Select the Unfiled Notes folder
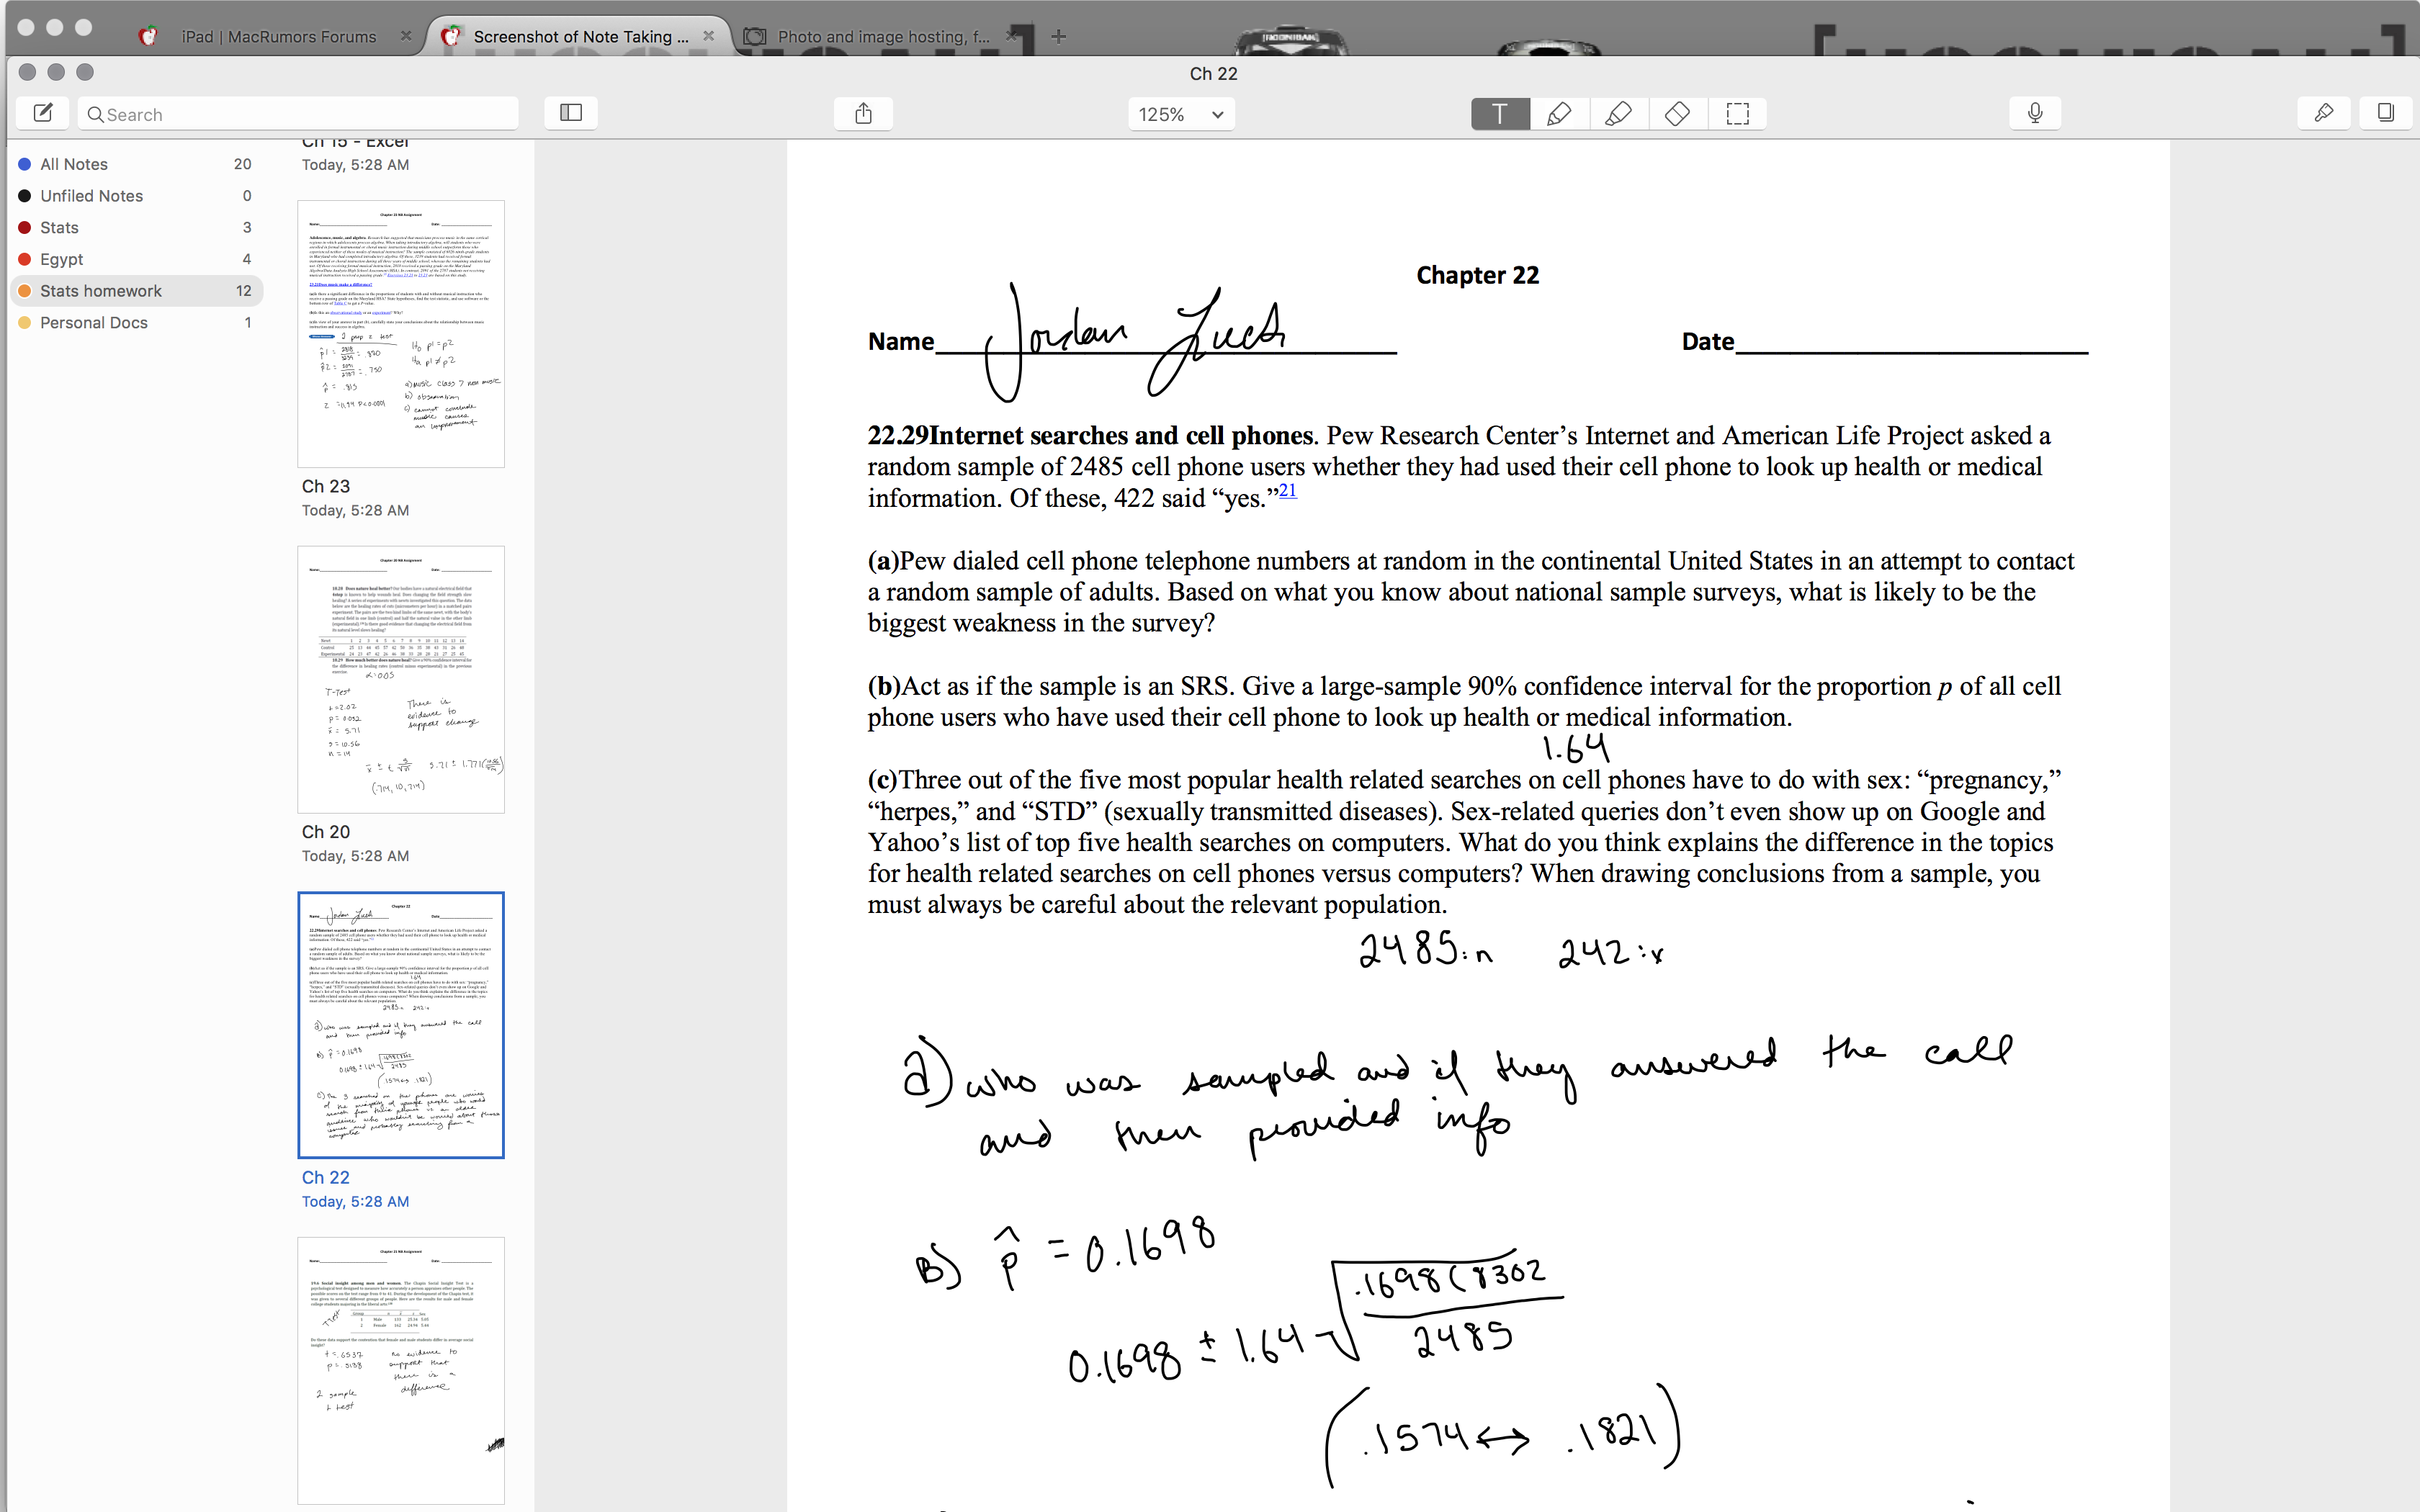The image size is (2420, 1512). [136, 196]
